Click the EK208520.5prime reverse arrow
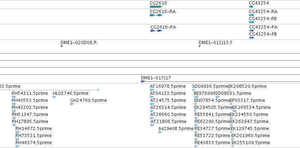Screen dimensions: 300x148 click(229, 90)
